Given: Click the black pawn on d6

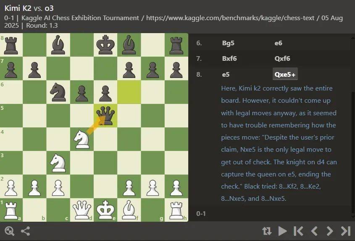Looking at the screenshot, I should click(82, 93).
